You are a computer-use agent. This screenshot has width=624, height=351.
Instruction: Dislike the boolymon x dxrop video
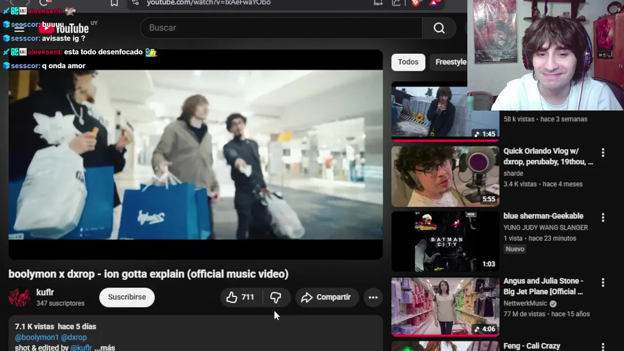pyautogui.click(x=276, y=297)
